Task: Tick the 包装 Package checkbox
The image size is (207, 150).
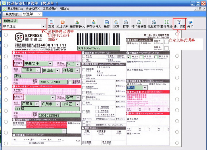Action: click(84, 103)
